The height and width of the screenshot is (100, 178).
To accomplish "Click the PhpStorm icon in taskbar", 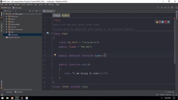I will click(x=17, y=98).
